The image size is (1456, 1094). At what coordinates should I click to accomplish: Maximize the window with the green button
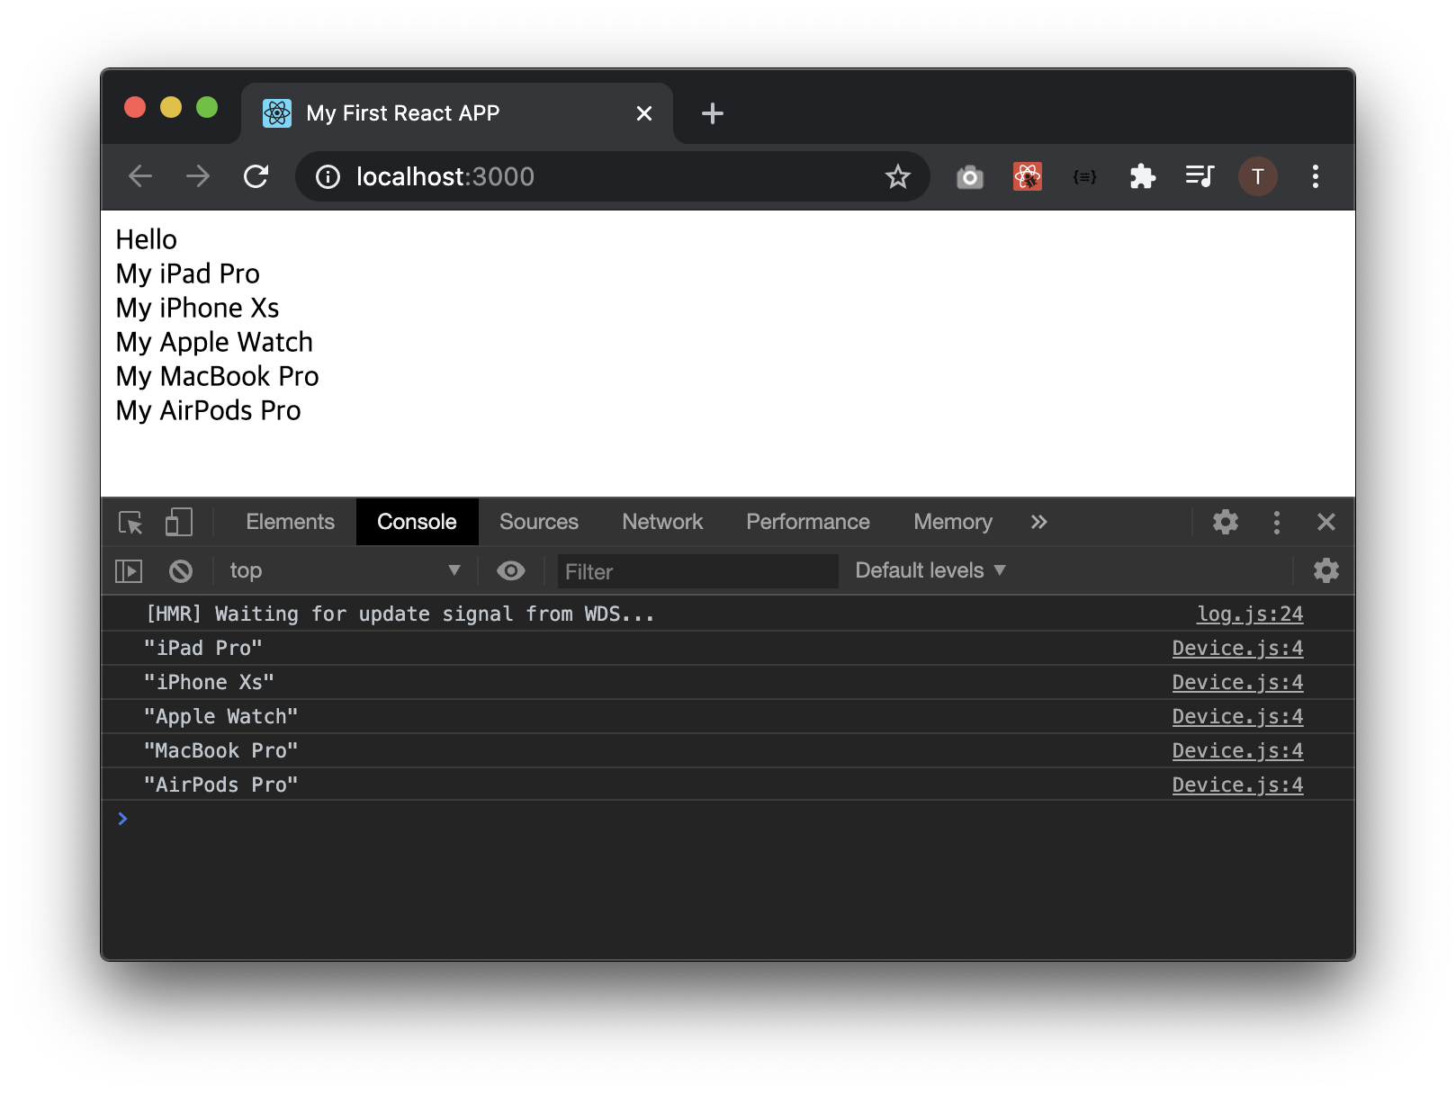pos(207,108)
